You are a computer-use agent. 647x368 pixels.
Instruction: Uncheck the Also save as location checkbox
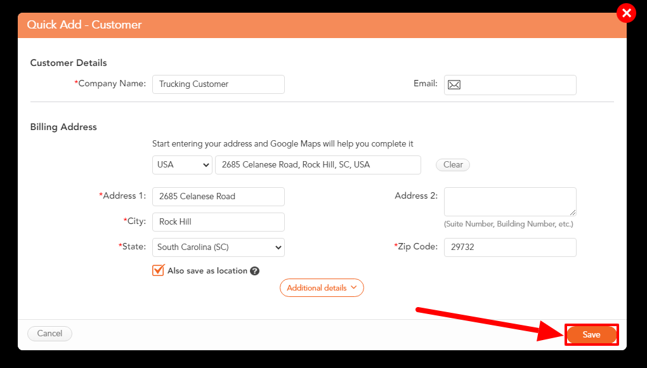pyautogui.click(x=158, y=270)
